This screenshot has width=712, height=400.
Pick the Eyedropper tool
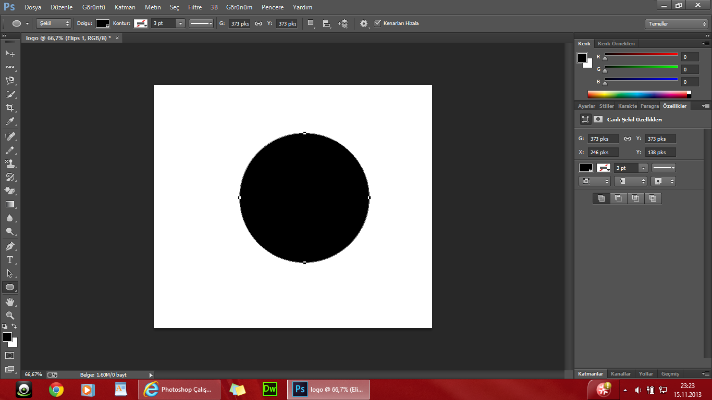click(x=10, y=122)
